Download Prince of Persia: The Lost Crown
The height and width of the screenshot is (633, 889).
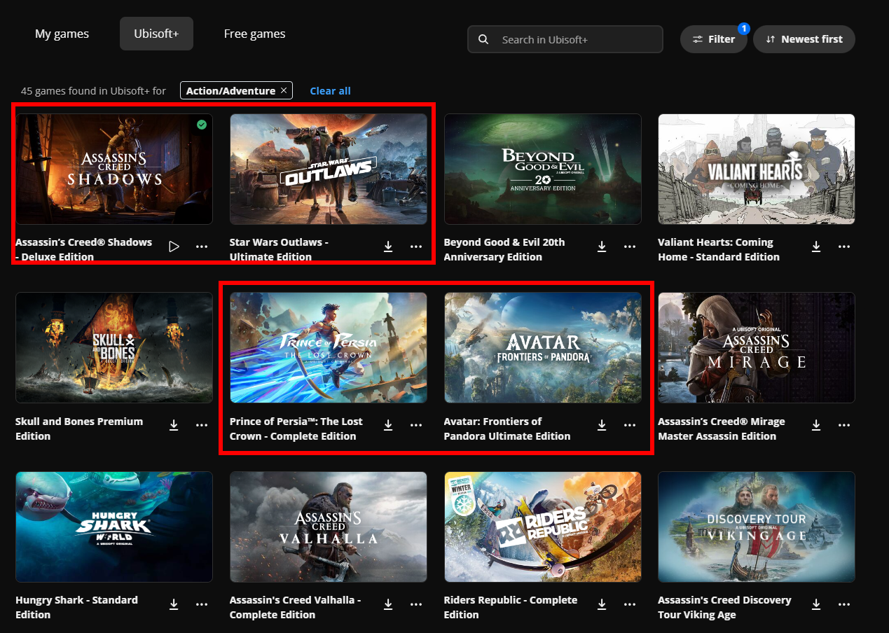pyautogui.click(x=388, y=425)
